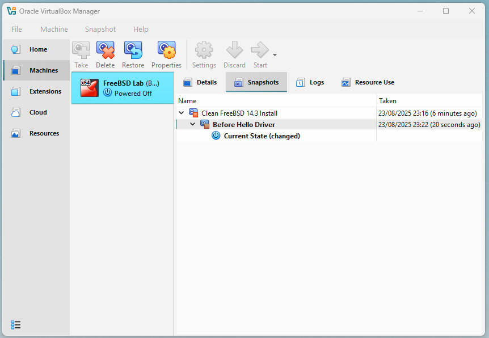Click the Name column header

click(276, 101)
